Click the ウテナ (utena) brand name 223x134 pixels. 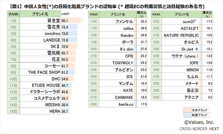[185, 56]
